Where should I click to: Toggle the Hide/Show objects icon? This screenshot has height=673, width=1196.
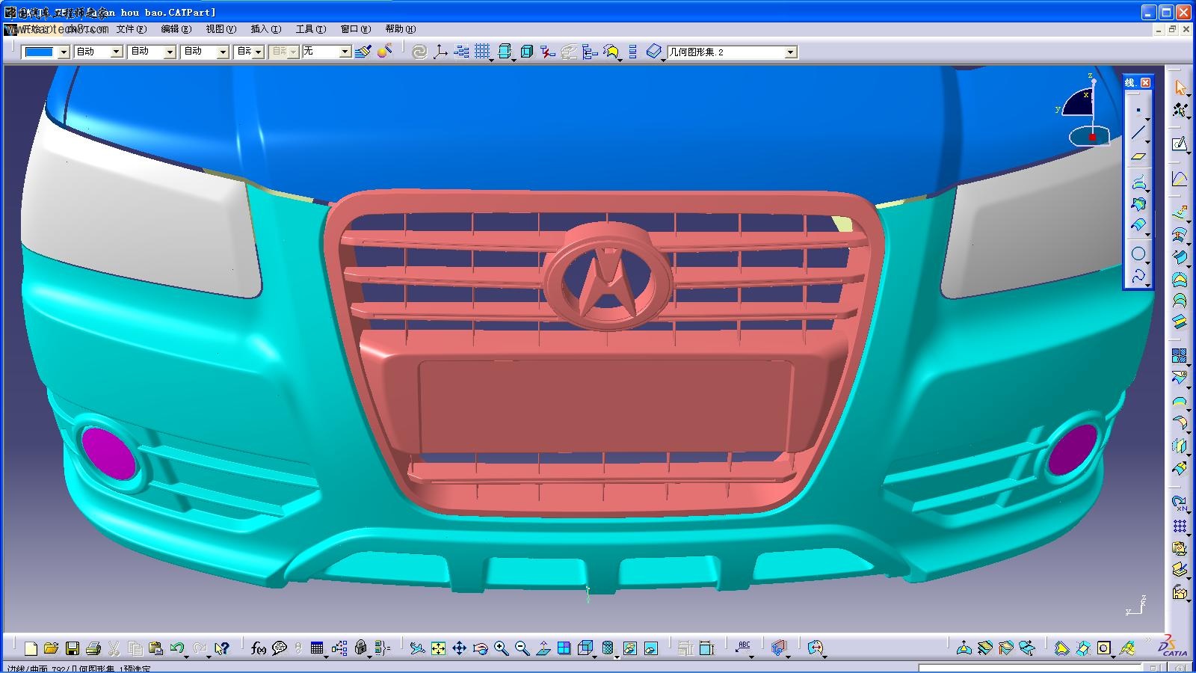pos(630,648)
